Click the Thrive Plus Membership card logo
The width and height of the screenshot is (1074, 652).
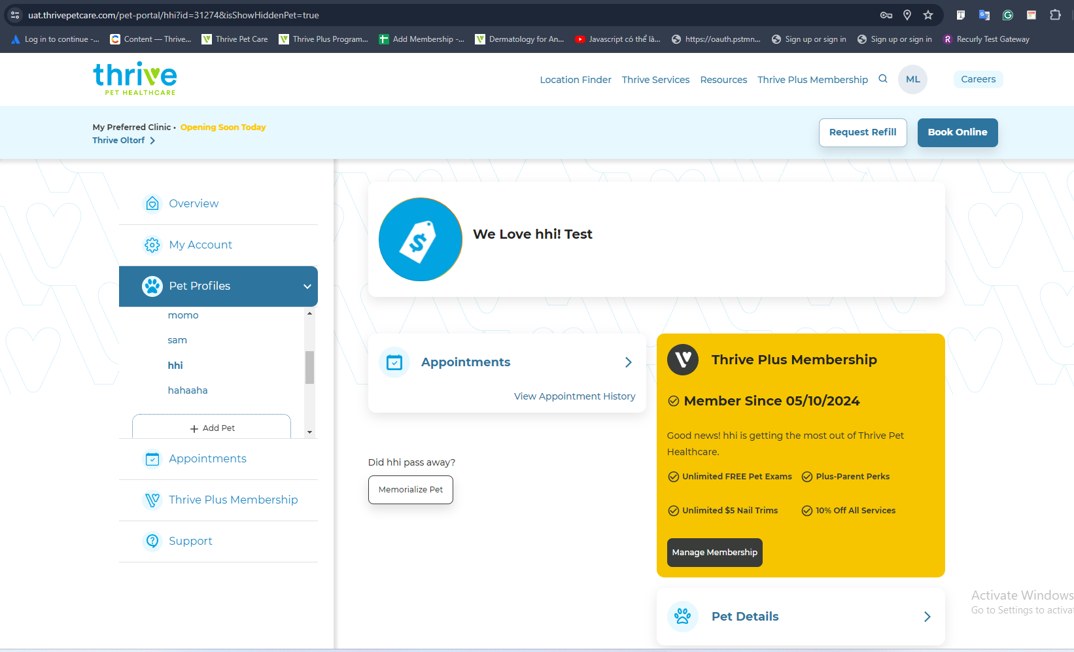coord(683,360)
